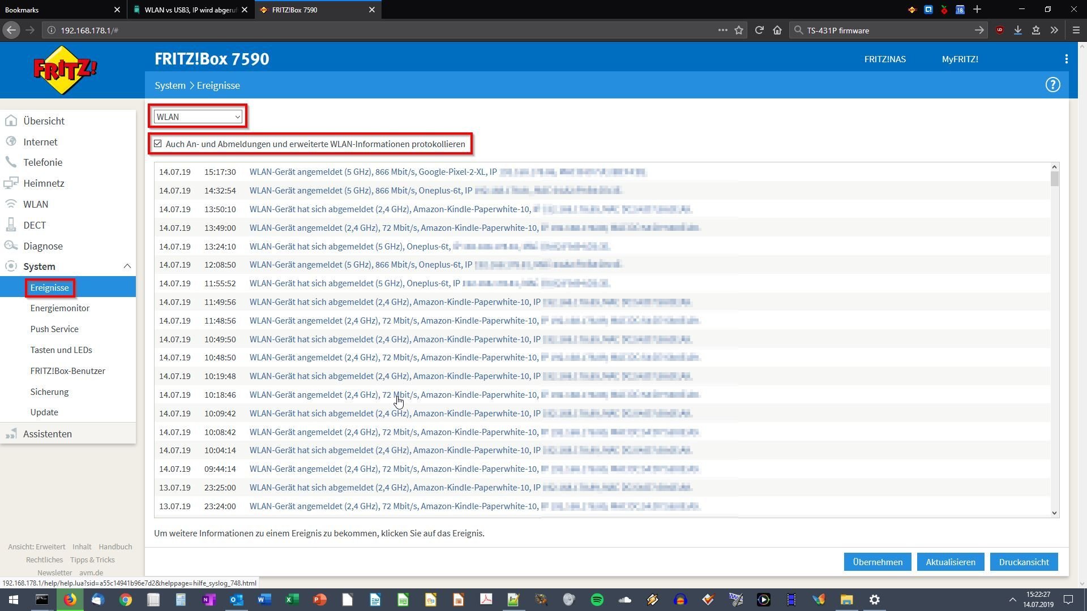Click the uBlock Origin shield icon
Screen dimensions: 1087x611
tap(1000, 31)
